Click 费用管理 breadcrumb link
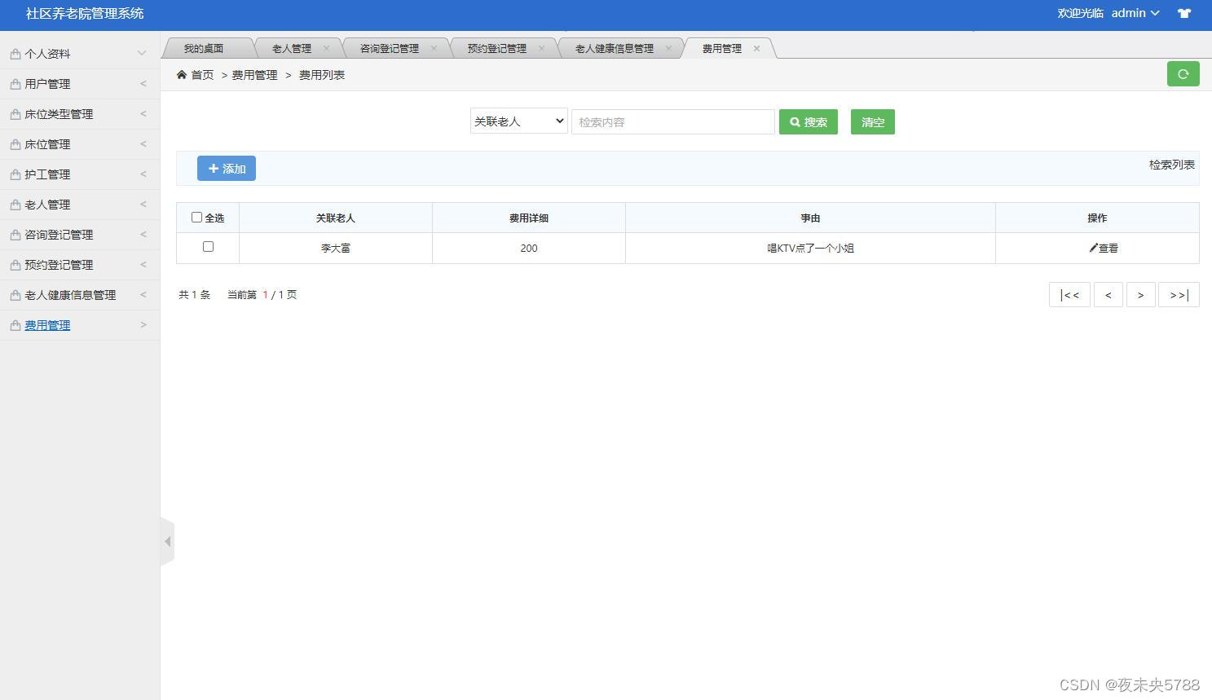This screenshot has height=700, width=1212. pyautogui.click(x=254, y=74)
